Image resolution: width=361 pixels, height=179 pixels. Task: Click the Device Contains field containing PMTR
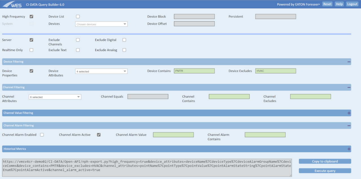click(x=194, y=71)
